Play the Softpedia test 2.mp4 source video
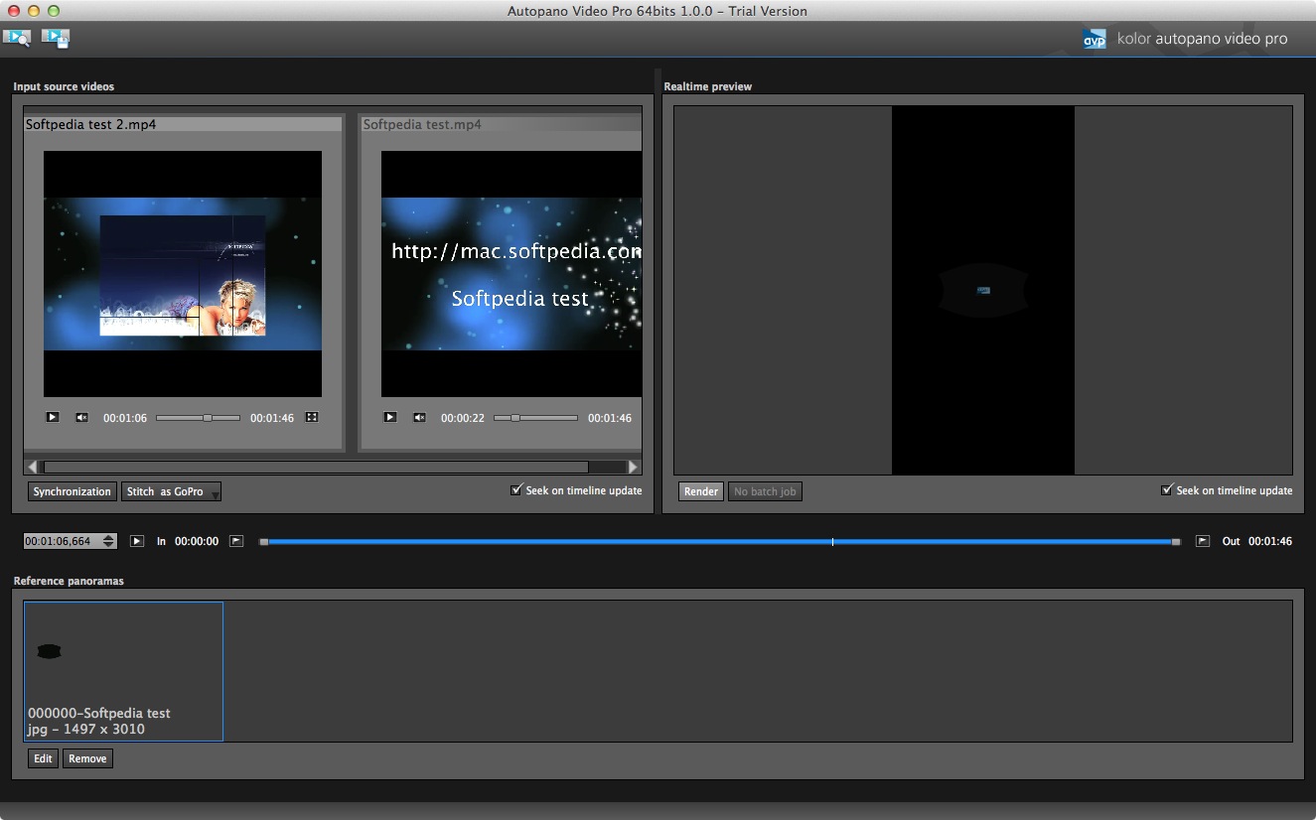The width and height of the screenshot is (1316, 820). click(x=53, y=418)
